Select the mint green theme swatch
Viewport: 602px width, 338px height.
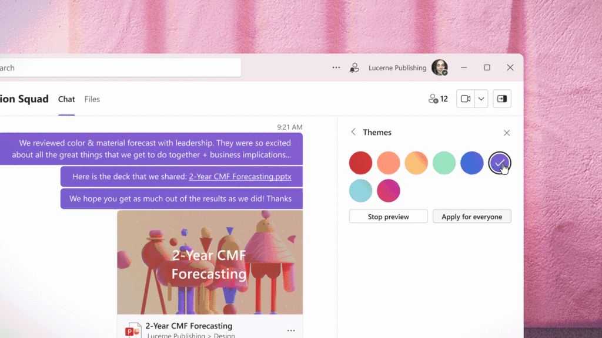pyautogui.click(x=444, y=163)
